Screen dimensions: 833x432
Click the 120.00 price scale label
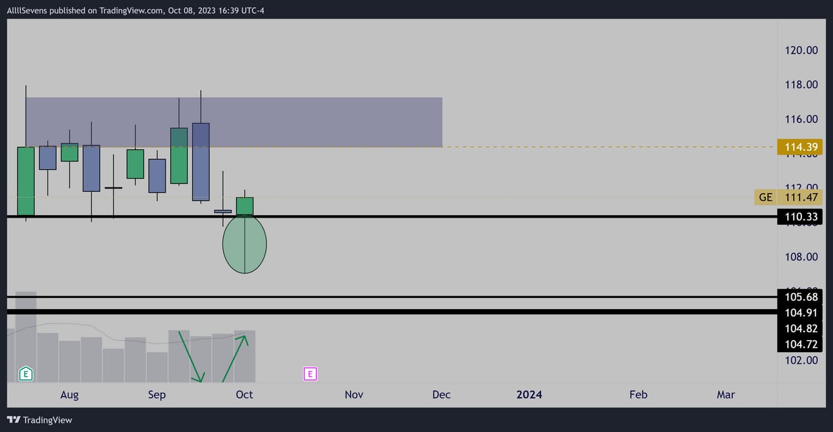(x=803, y=50)
